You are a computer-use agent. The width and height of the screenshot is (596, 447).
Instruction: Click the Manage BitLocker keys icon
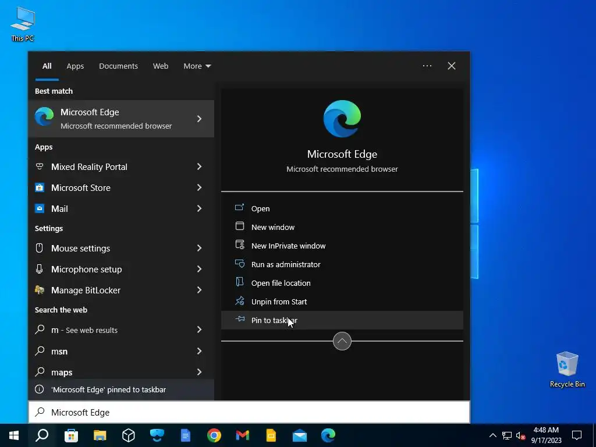(x=40, y=290)
